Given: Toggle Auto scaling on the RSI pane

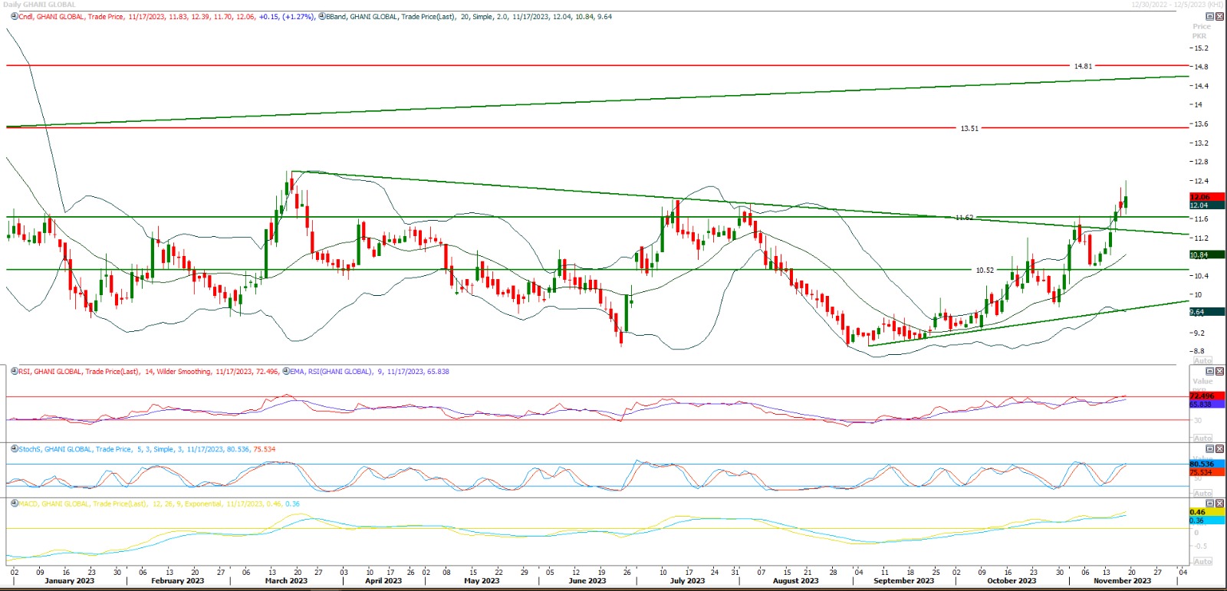Looking at the screenshot, I should click(x=1202, y=438).
